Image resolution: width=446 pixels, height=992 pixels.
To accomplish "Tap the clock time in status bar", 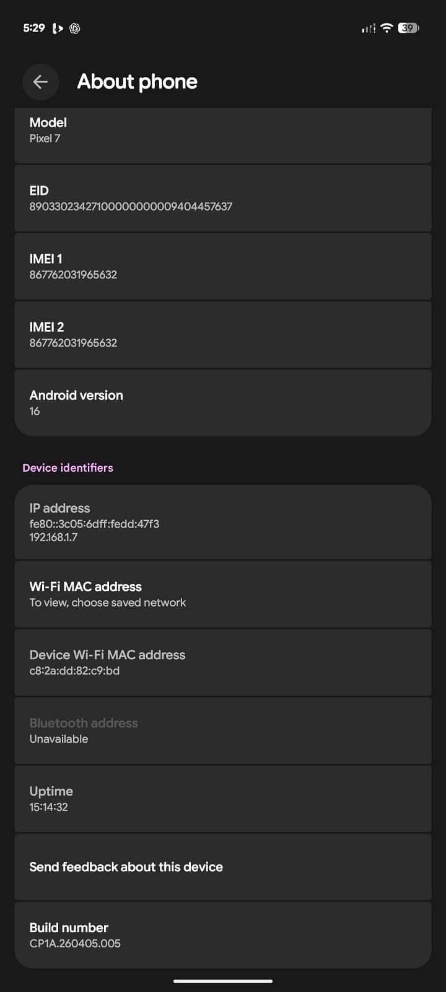I will point(34,28).
